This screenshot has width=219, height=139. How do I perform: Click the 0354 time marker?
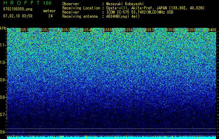coord(87,30)
